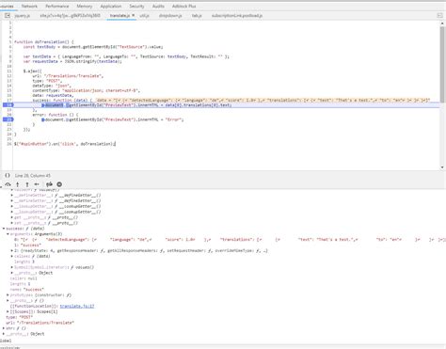446x349 pixels.
Task: Switch to the dropdown.js file tab
Action: [x=170, y=15]
